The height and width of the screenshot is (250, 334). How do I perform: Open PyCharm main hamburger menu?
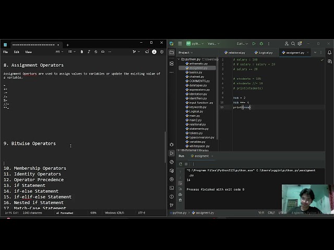[180, 44]
